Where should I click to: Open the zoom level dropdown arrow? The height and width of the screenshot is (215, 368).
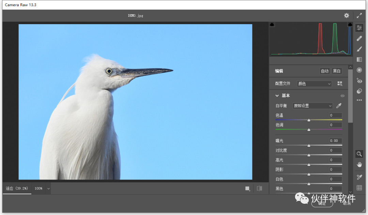[48, 188]
